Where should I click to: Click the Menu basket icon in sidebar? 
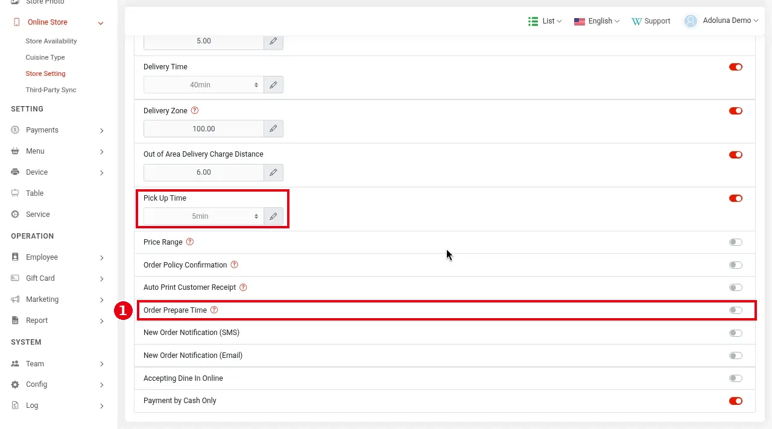tap(15, 151)
